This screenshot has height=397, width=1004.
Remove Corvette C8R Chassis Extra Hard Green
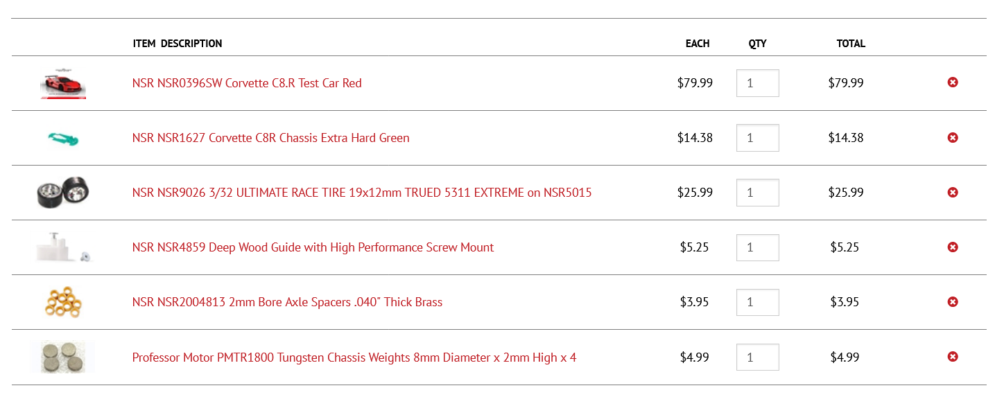(953, 137)
